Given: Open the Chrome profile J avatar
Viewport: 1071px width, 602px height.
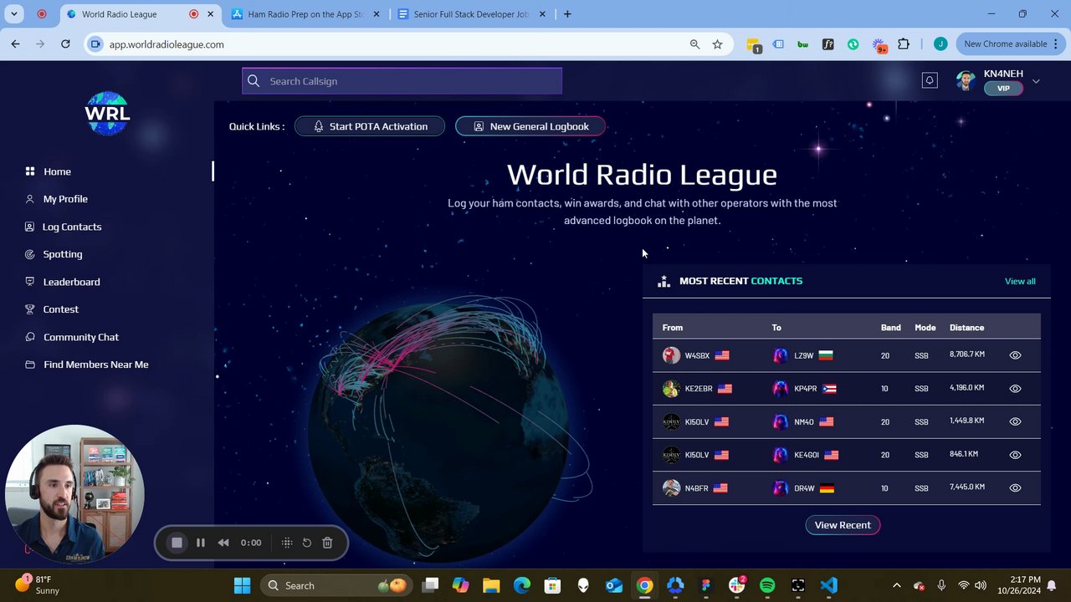Looking at the screenshot, I should [940, 44].
